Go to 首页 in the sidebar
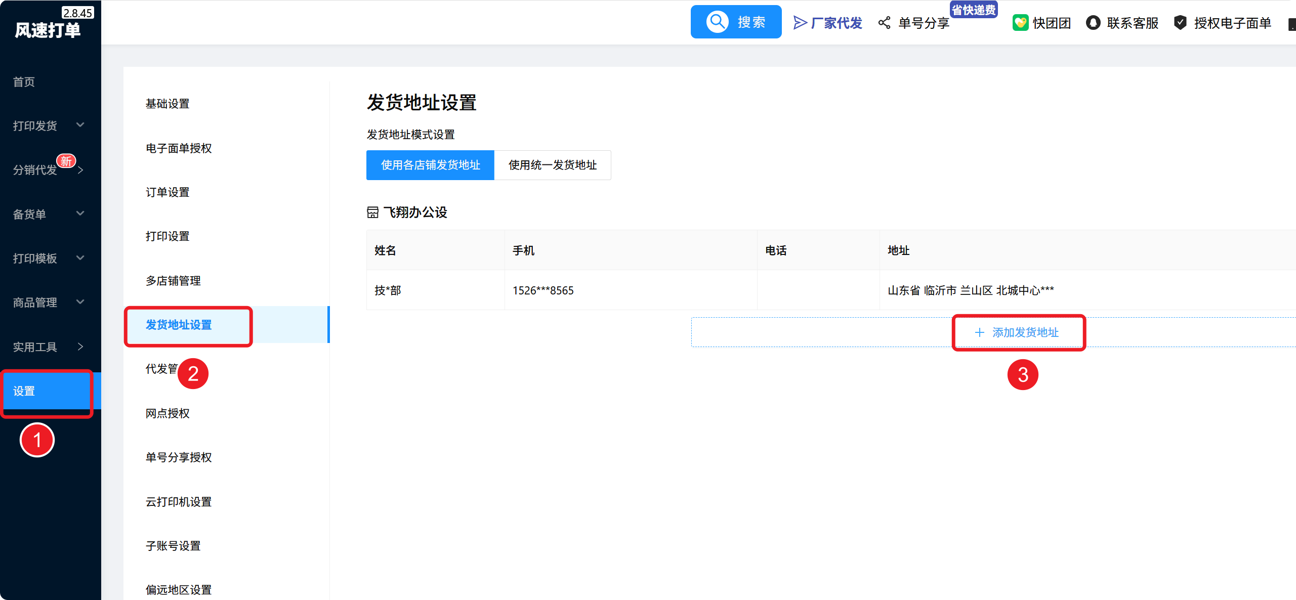 point(24,82)
